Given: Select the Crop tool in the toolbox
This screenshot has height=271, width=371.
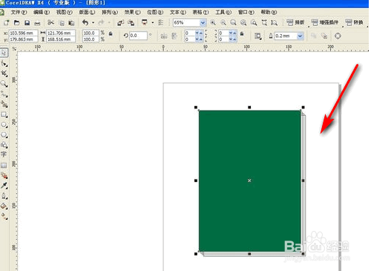Looking at the screenshot, I should tap(4, 74).
